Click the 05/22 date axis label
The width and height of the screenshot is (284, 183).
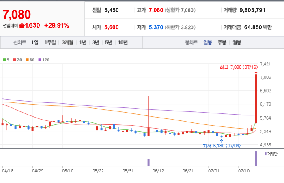click(x=98, y=171)
